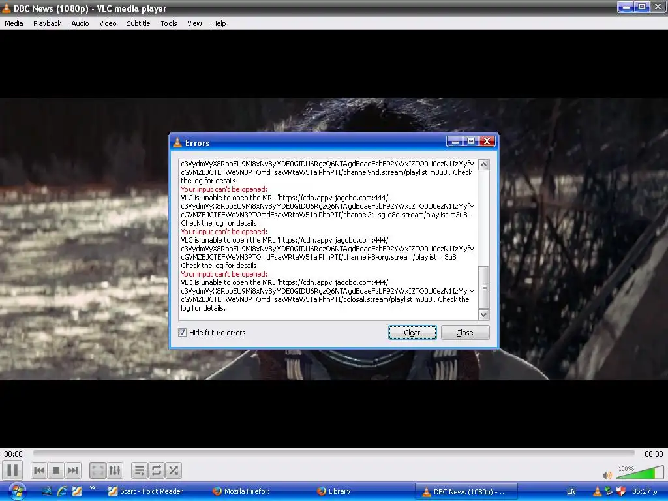Viewport: 668px width, 501px height.
Task: Click the channel24-sg-e8e.stream error line
Action: pyautogui.click(x=326, y=214)
